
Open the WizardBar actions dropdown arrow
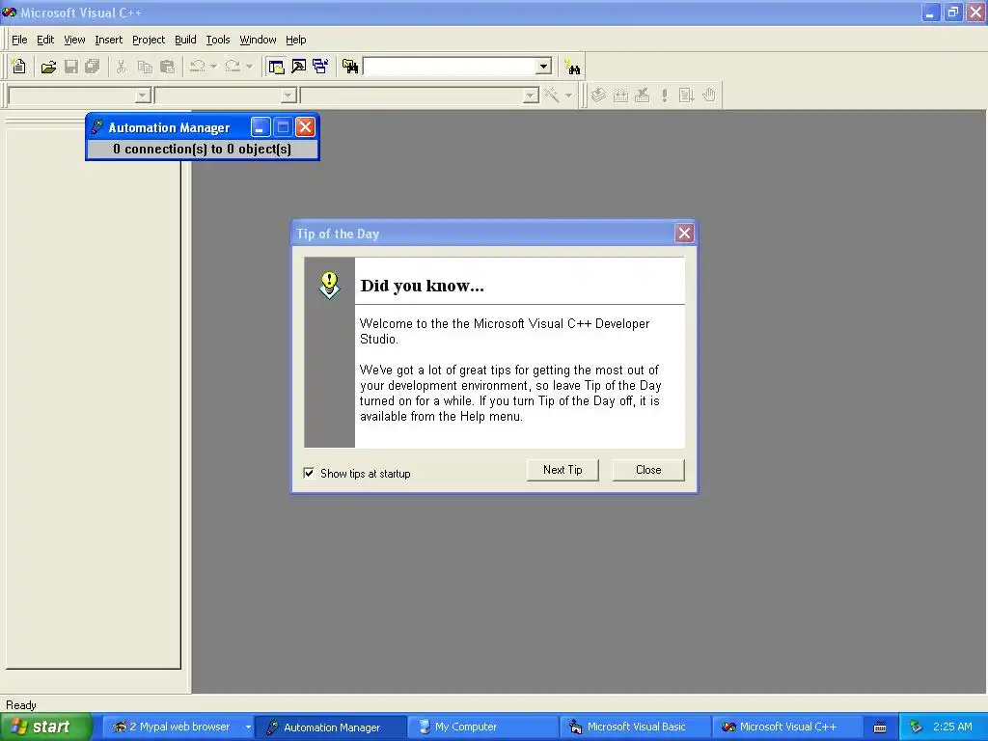point(568,96)
